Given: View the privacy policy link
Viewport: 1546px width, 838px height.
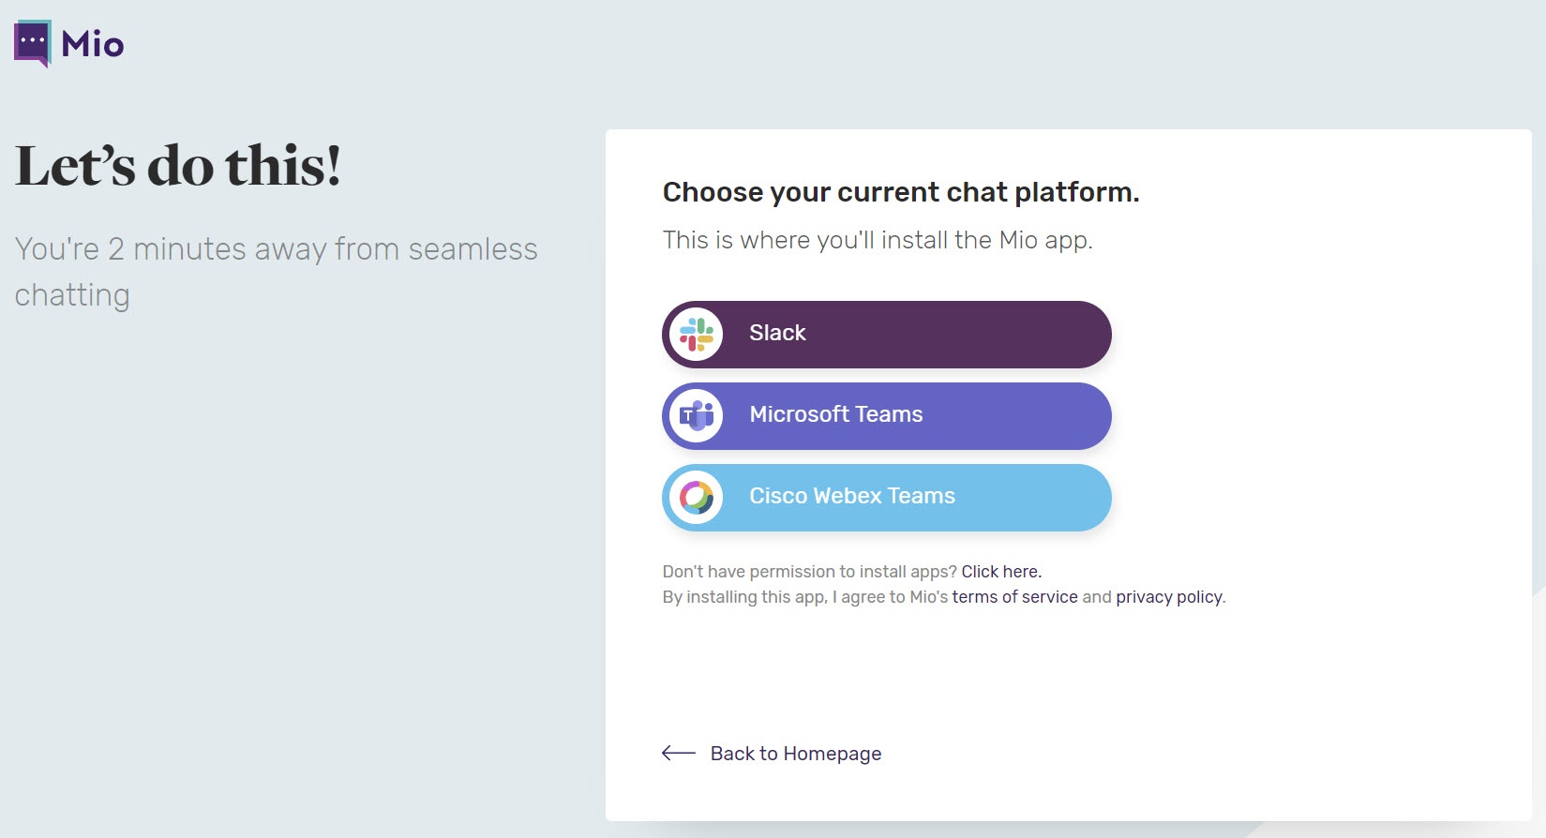Looking at the screenshot, I should [x=1169, y=597].
